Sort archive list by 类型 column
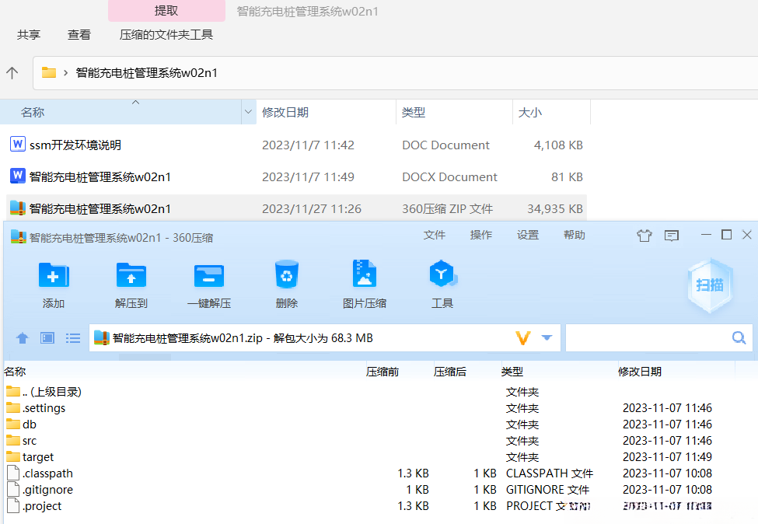Viewport: 758px width, 524px height. pyautogui.click(x=512, y=372)
